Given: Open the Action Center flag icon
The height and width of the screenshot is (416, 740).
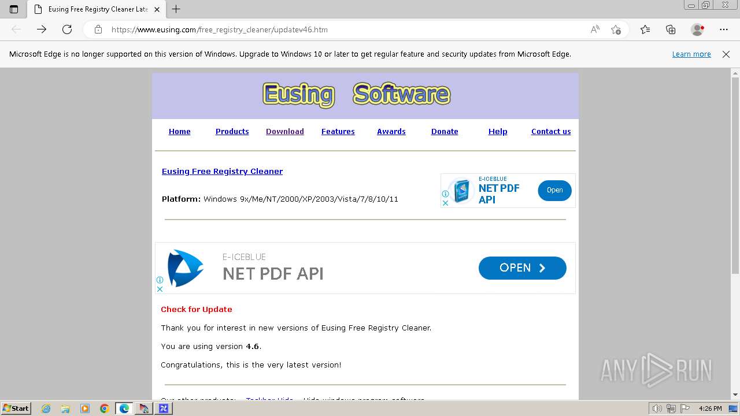Looking at the screenshot, I should click(684, 408).
